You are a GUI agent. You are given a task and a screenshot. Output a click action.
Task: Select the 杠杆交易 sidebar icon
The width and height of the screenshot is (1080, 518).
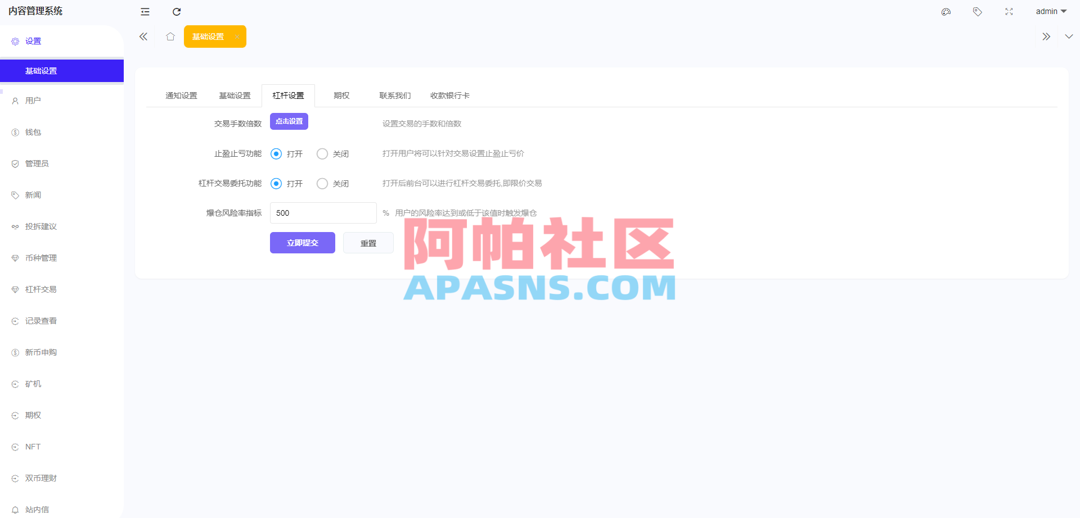click(40, 289)
